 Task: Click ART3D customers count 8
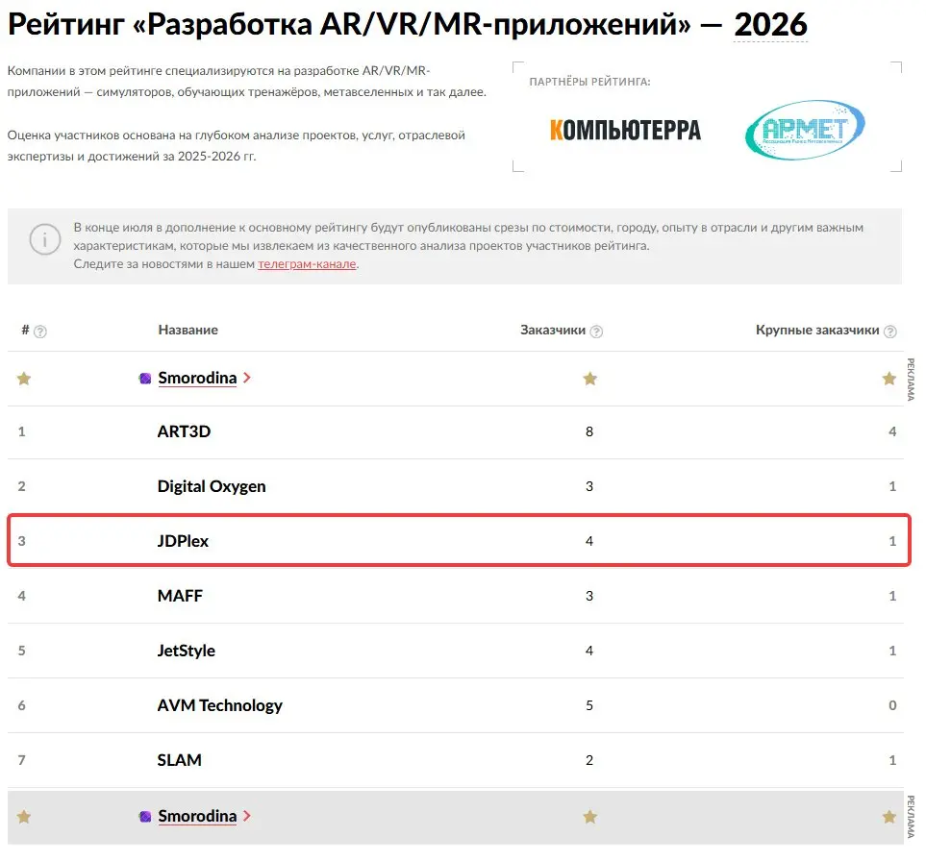click(x=589, y=432)
